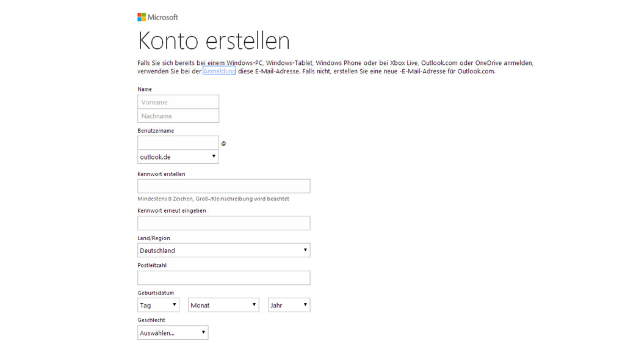Select the Benutzername text box
Screen dimensions: 625x352
[x=178, y=143]
